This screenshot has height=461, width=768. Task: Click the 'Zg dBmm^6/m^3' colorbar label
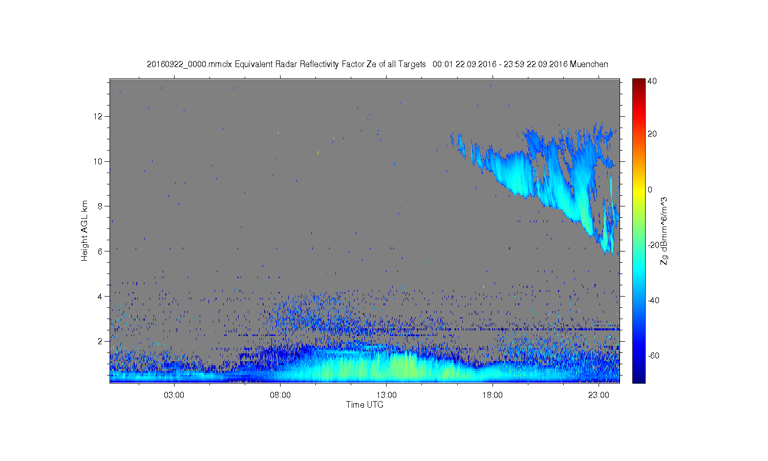(664, 230)
